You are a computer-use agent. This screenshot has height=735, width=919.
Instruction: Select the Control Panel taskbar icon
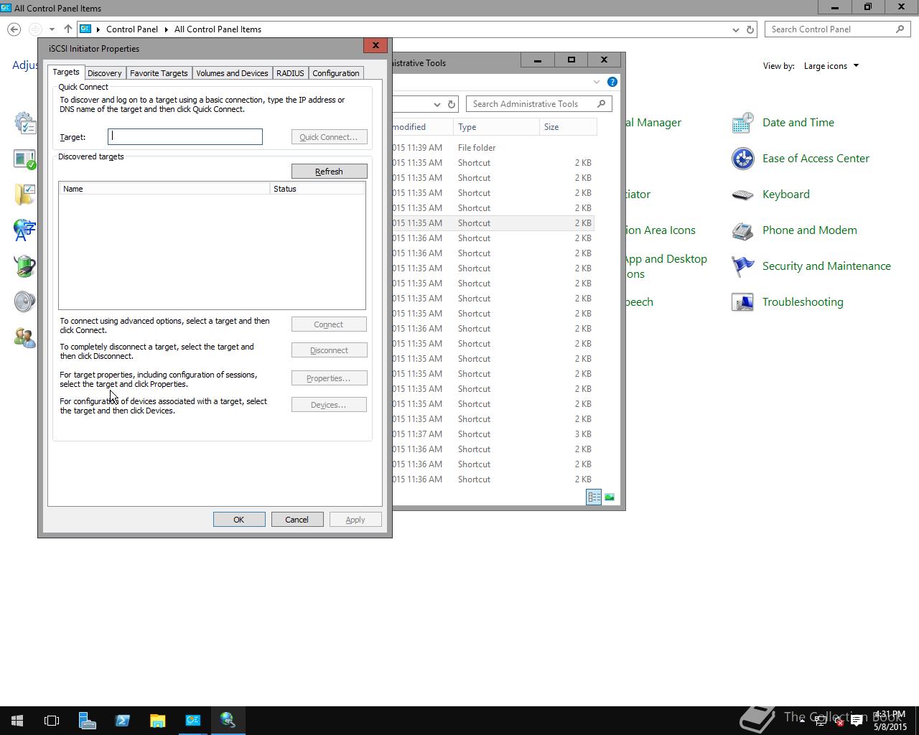pyautogui.click(x=192, y=720)
